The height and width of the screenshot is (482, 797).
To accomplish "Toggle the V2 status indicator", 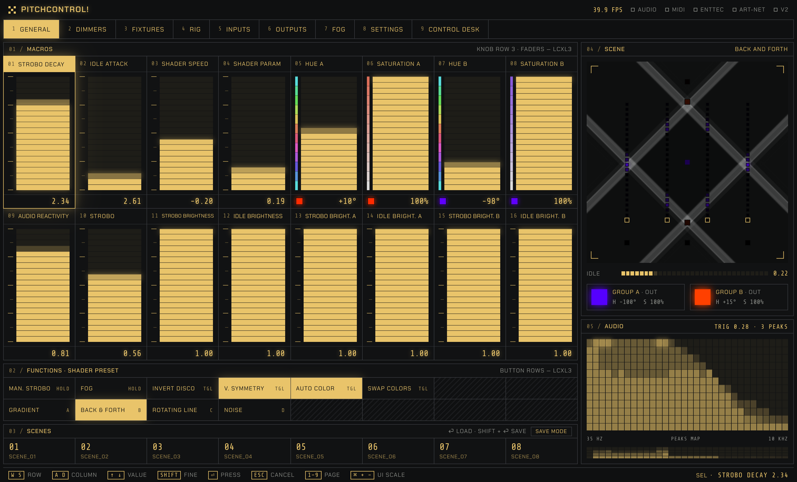I will click(x=781, y=9).
